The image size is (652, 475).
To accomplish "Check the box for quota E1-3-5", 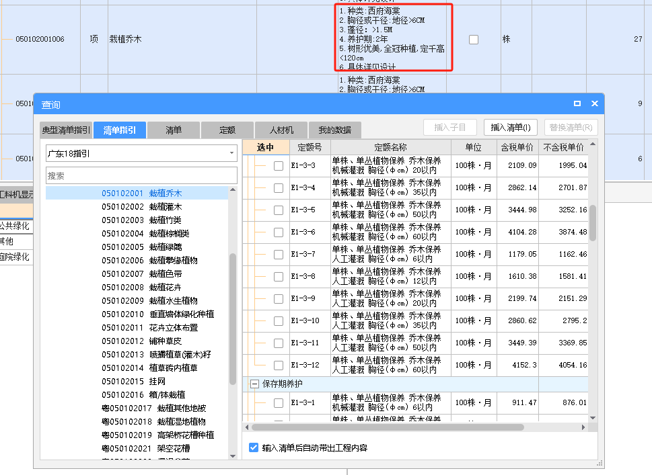I will click(x=279, y=210).
